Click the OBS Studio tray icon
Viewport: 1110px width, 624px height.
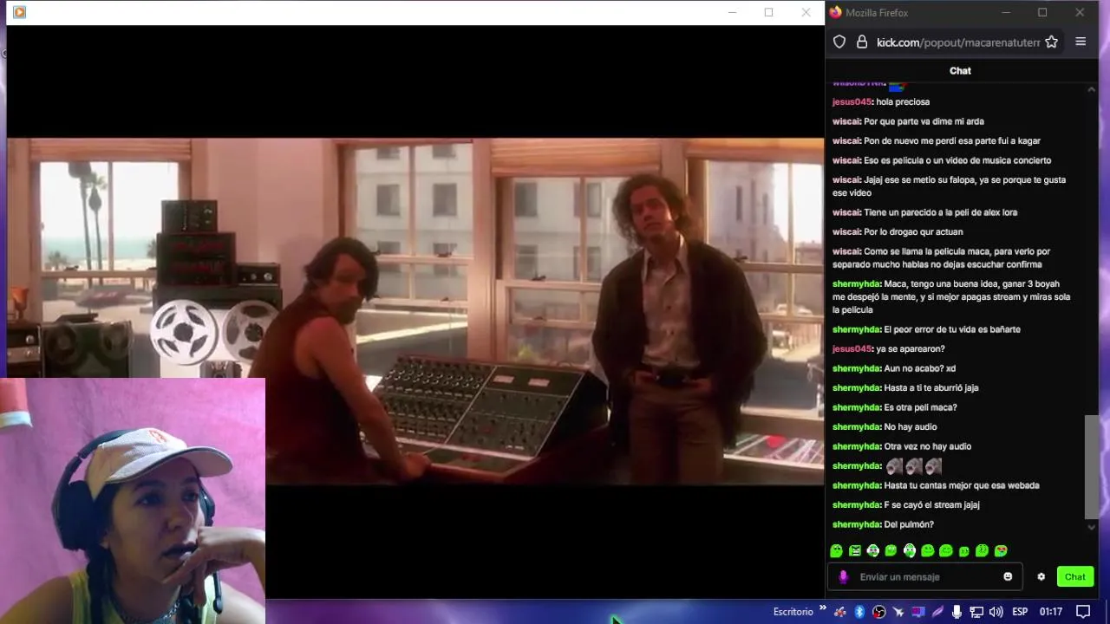[x=878, y=612]
